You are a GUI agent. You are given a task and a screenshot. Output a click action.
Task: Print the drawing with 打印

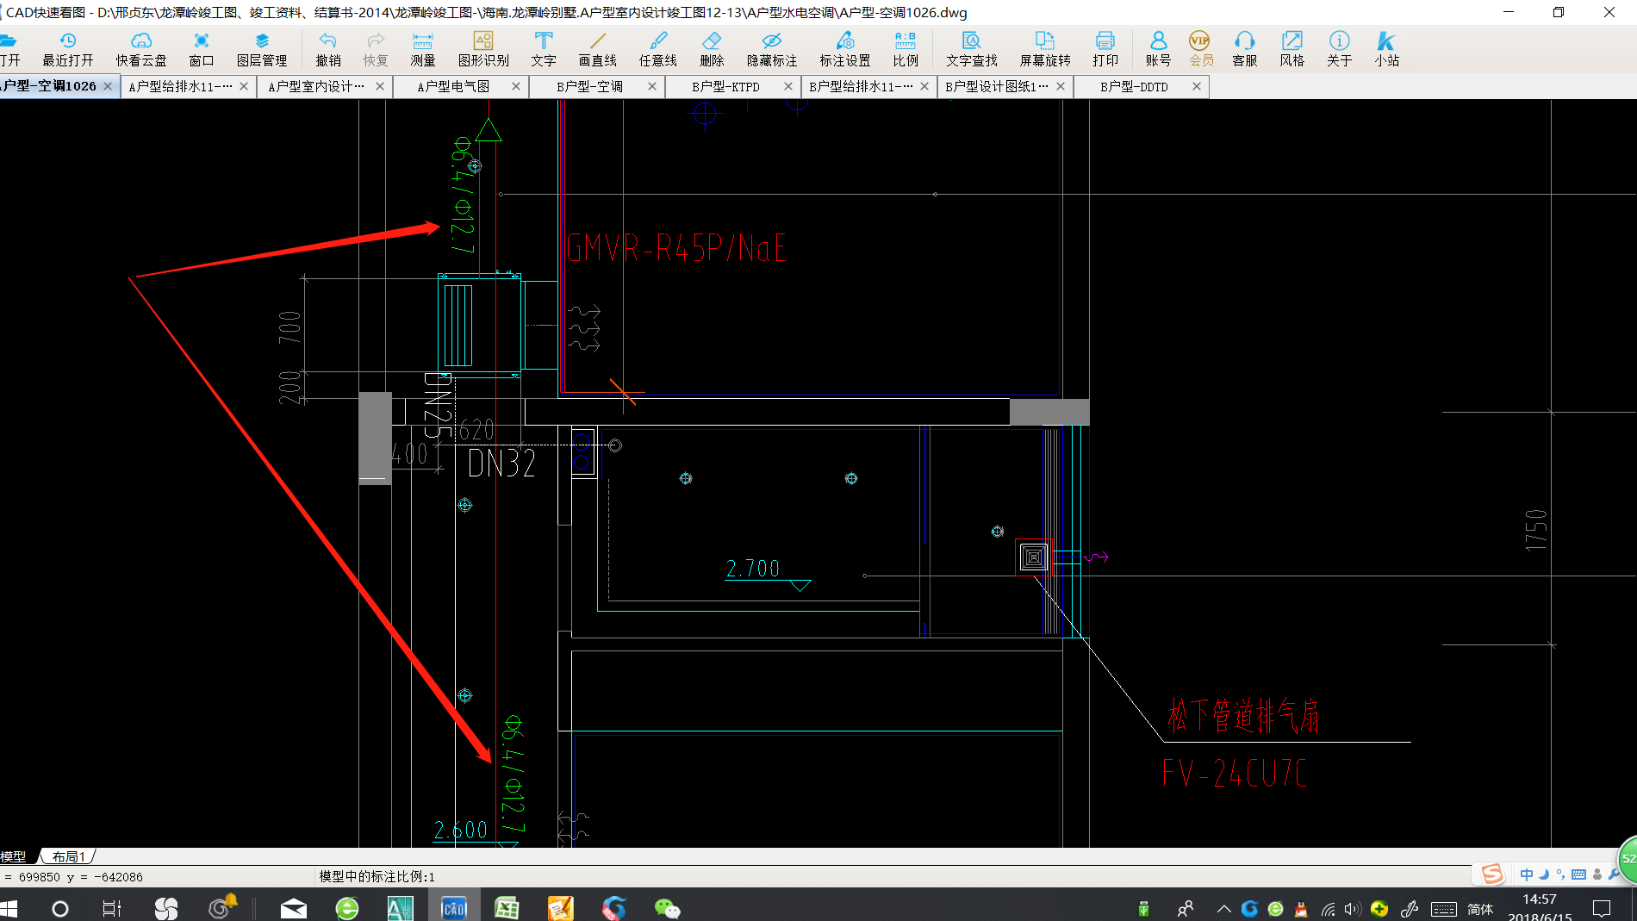[x=1105, y=49]
